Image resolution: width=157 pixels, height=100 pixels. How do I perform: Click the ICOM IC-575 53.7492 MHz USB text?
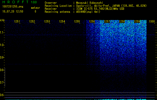[x=100, y=9]
